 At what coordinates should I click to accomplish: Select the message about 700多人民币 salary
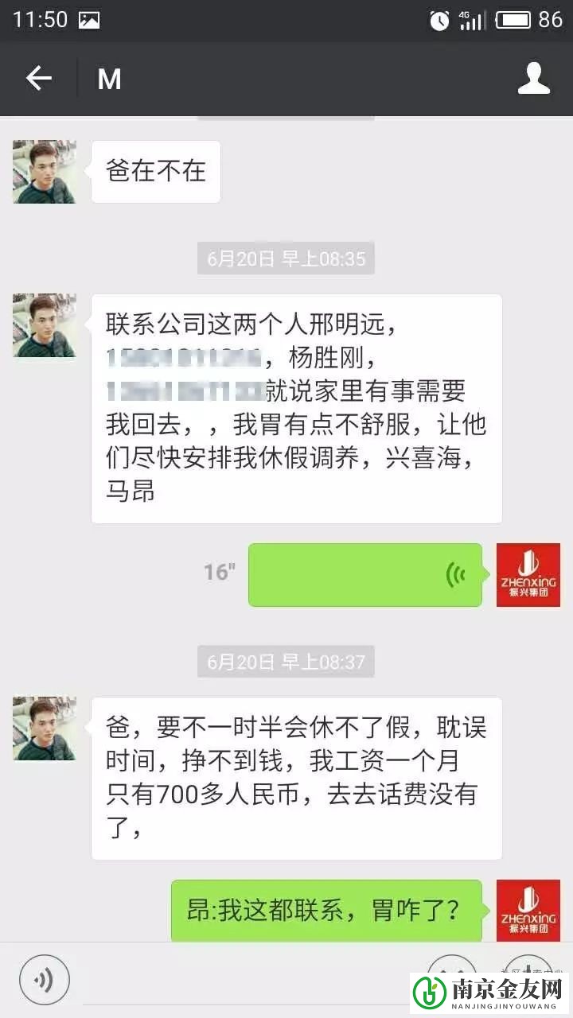pos(297,779)
